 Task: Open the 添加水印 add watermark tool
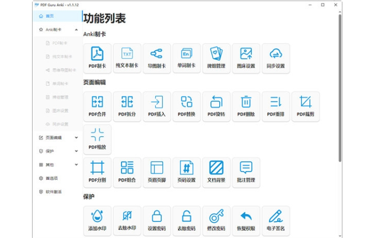click(x=97, y=221)
